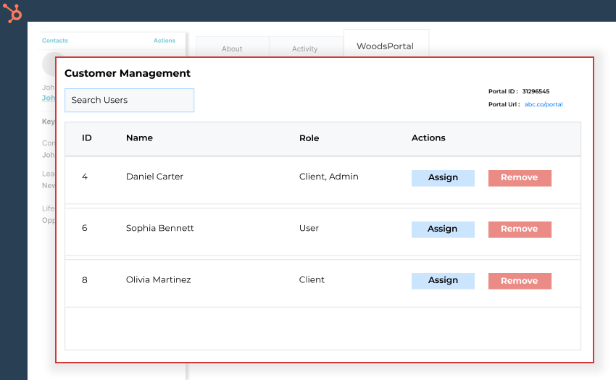Click ID cell 6
This screenshot has width=616, height=380.
click(85, 228)
